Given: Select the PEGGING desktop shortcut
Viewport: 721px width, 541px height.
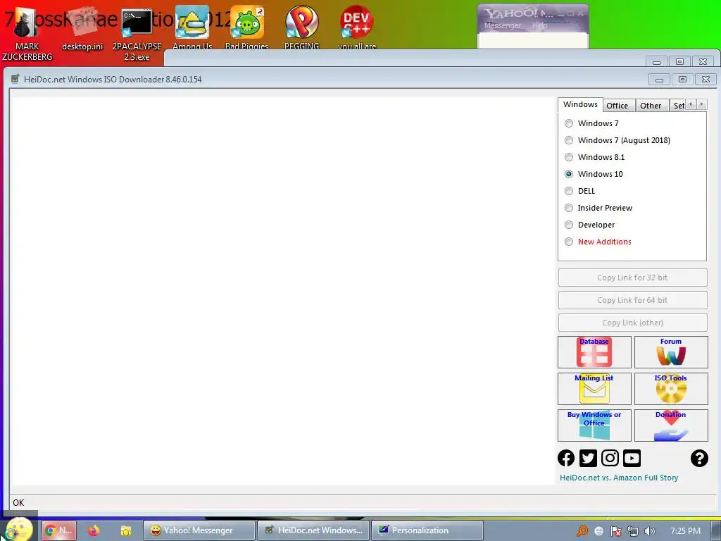Looking at the screenshot, I should pyautogui.click(x=301, y=27).
